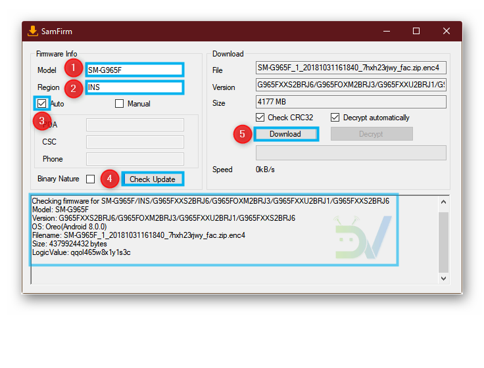Click the log scrollbar up arrow
Image resolution: width=484 pixels, height=368 pixels.
444,202
